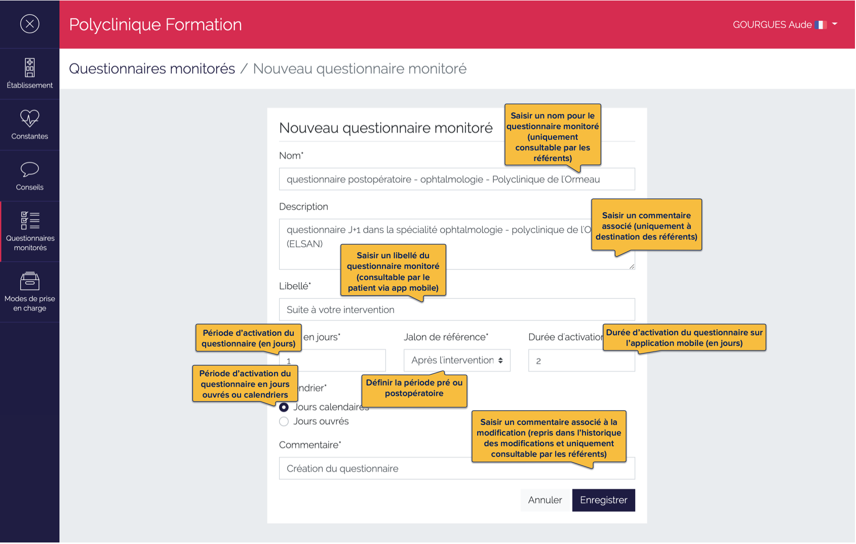Open the Après l'intervention dropdown
Image resolution: width=856 pixels, height=544 pixels.
(456, 360)
